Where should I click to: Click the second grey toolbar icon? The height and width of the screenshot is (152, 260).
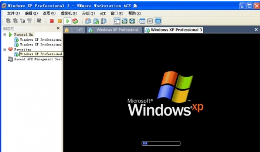[x=16, y=21]
